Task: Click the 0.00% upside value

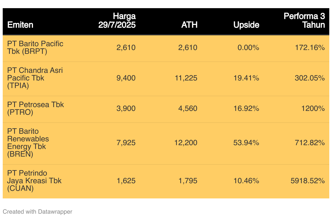Action: pos(248,48)
